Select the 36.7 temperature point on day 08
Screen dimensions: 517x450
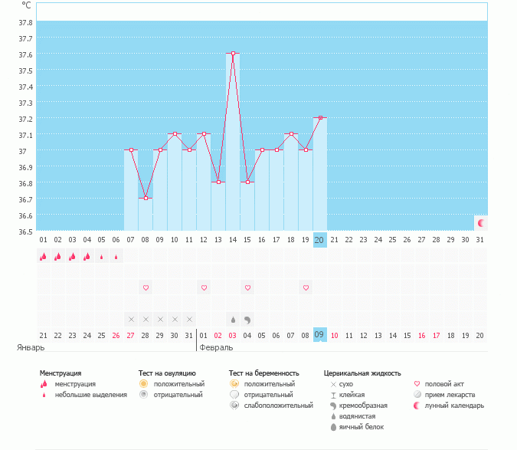[x=146, y=198]
